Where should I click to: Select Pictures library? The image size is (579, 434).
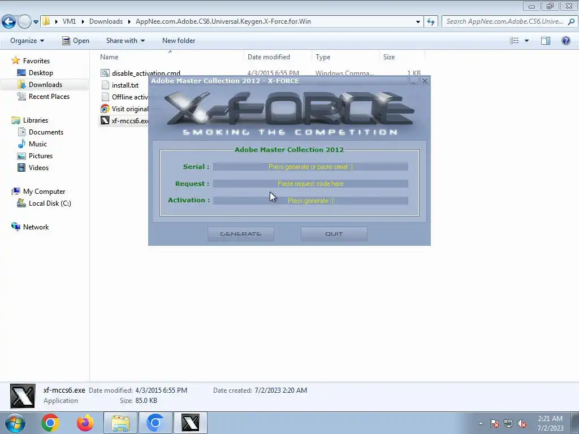coord(41,156)
